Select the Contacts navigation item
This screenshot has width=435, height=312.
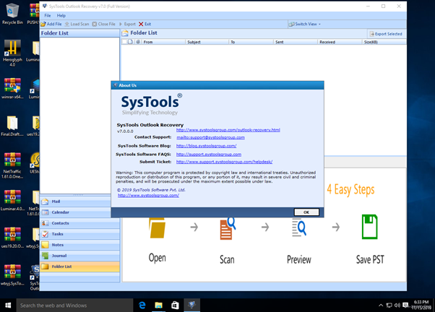coord(79,223)
